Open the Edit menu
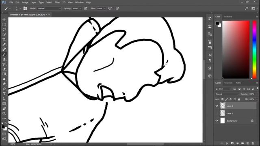 17,2
